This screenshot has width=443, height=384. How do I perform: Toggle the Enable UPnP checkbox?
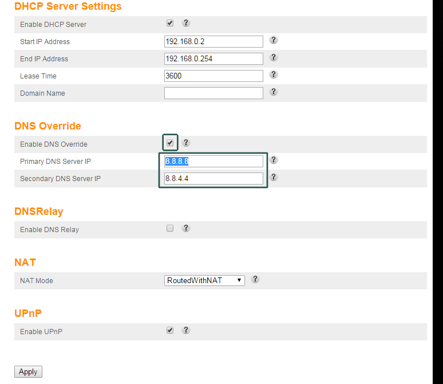170,331
